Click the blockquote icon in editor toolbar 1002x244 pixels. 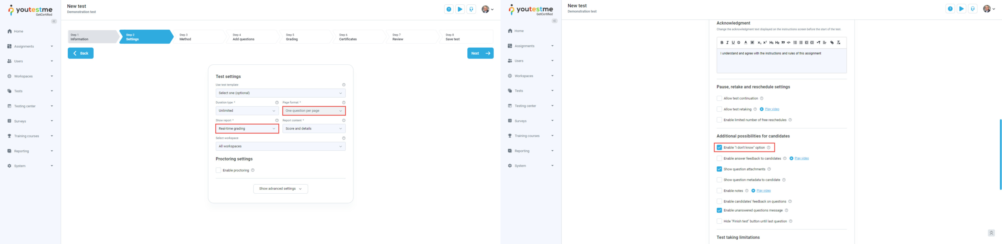783,43
